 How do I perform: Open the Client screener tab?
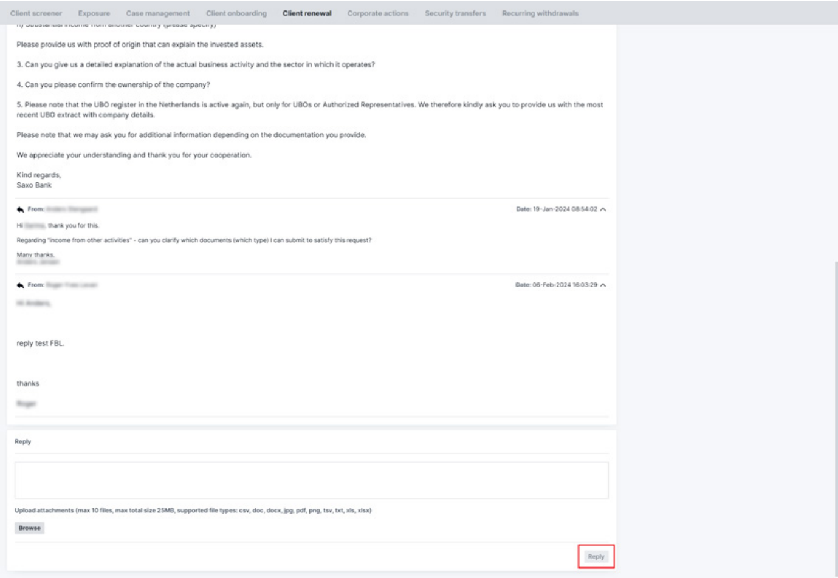tap(36, 13)
